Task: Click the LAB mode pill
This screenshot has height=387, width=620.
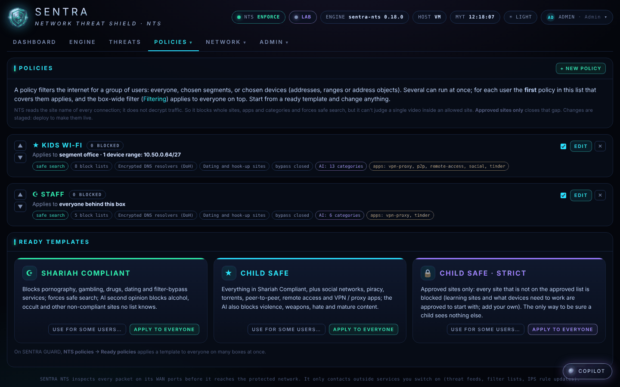Action: coord(303,17)
